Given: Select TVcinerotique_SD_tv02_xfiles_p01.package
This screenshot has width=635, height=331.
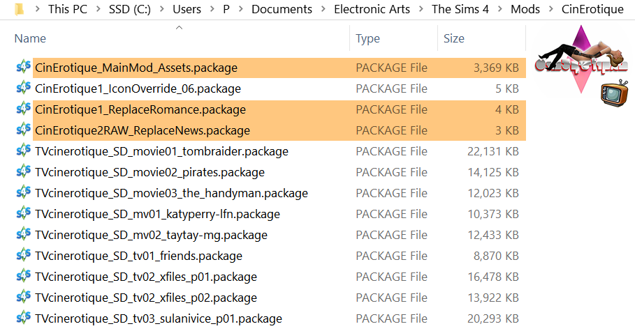Looking at the screenshot, I should coord(146,277).
